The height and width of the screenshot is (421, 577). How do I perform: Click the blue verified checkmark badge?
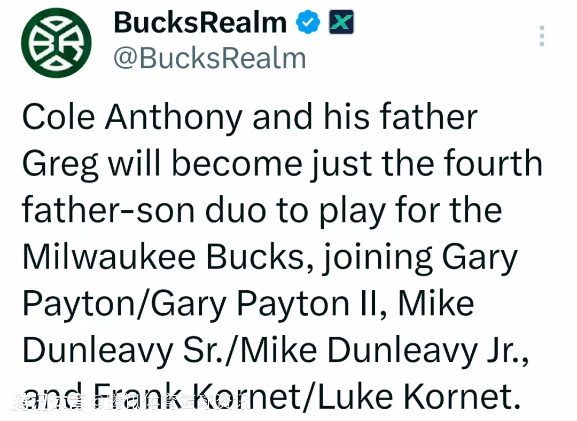pyautogui.click(x=308, y=22)
